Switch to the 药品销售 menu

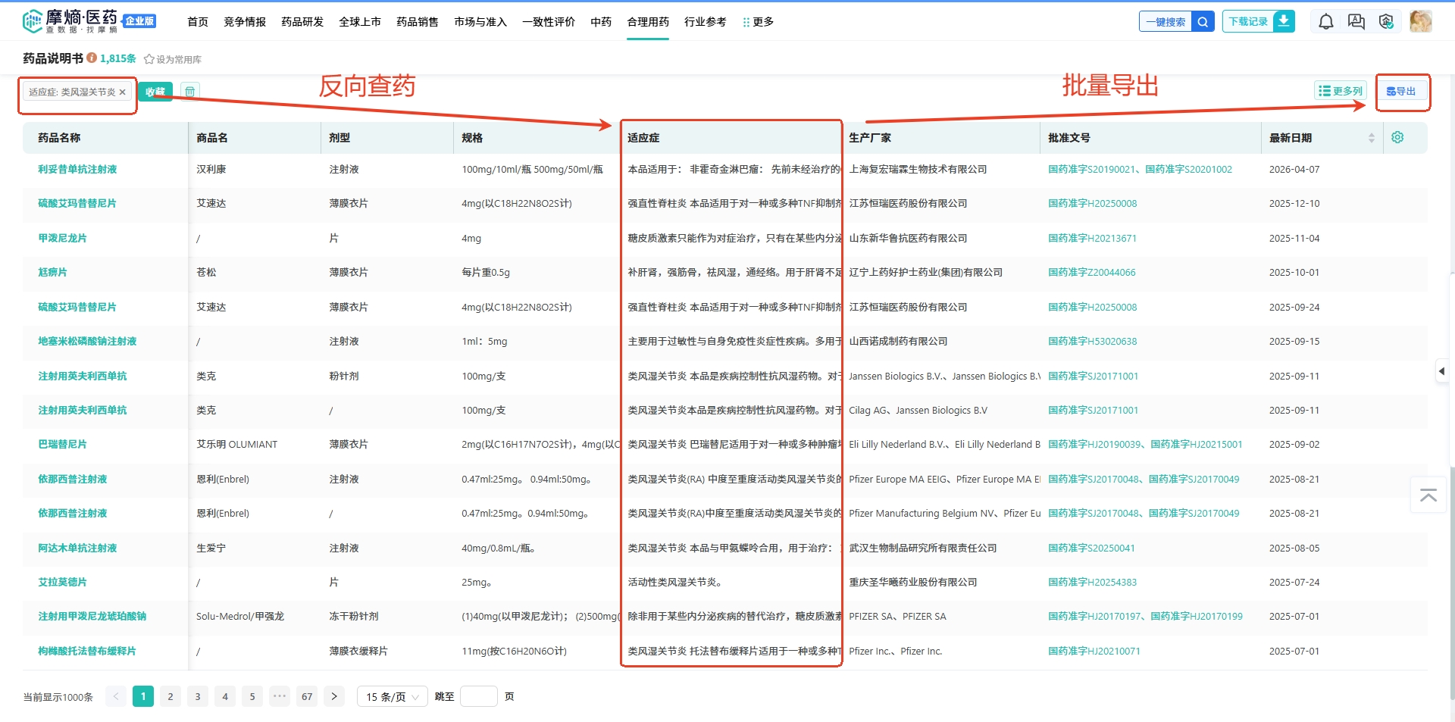tap(418, 22)
